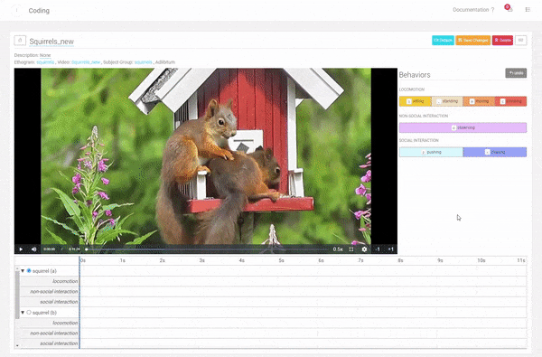Select squirrel (a) radio button

tap(29, 270)
